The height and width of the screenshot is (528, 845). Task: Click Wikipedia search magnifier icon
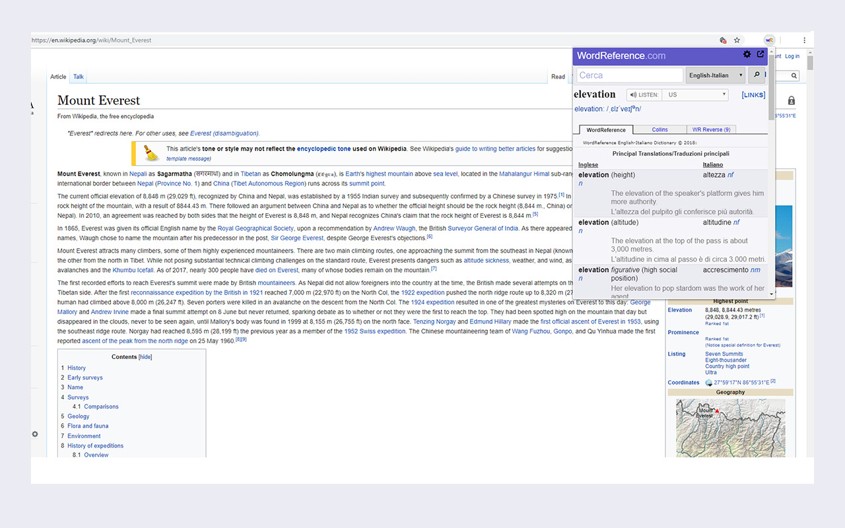pos(794,77)
